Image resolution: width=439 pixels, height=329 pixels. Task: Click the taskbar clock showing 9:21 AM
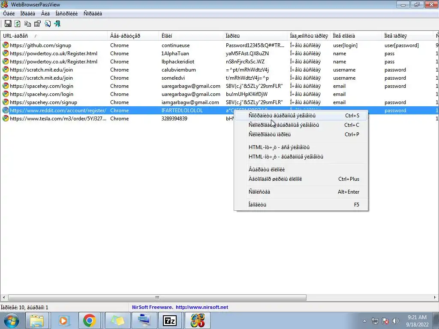coord(417,321)
